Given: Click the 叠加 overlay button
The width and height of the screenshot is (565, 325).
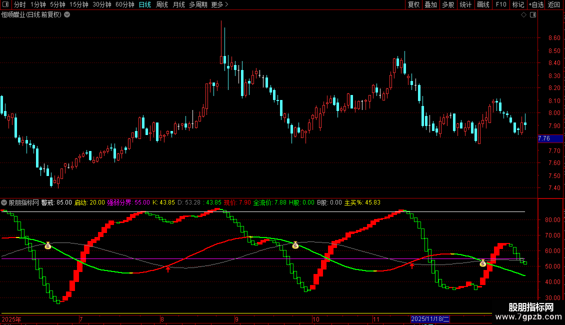Looking at the screenshot, I should [430, 4].
